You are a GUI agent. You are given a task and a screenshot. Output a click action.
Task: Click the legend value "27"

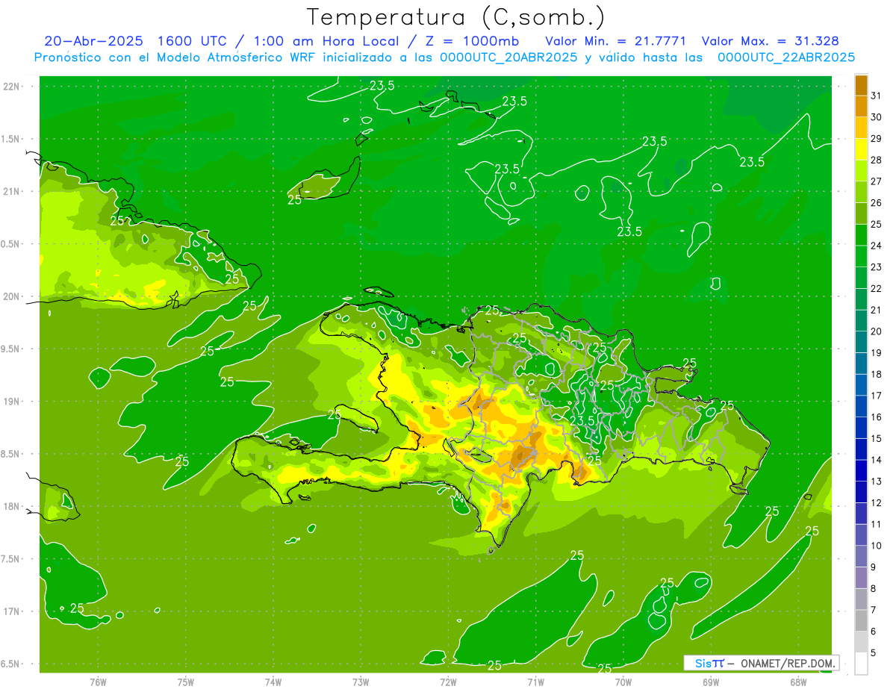[x=877, y=181]
